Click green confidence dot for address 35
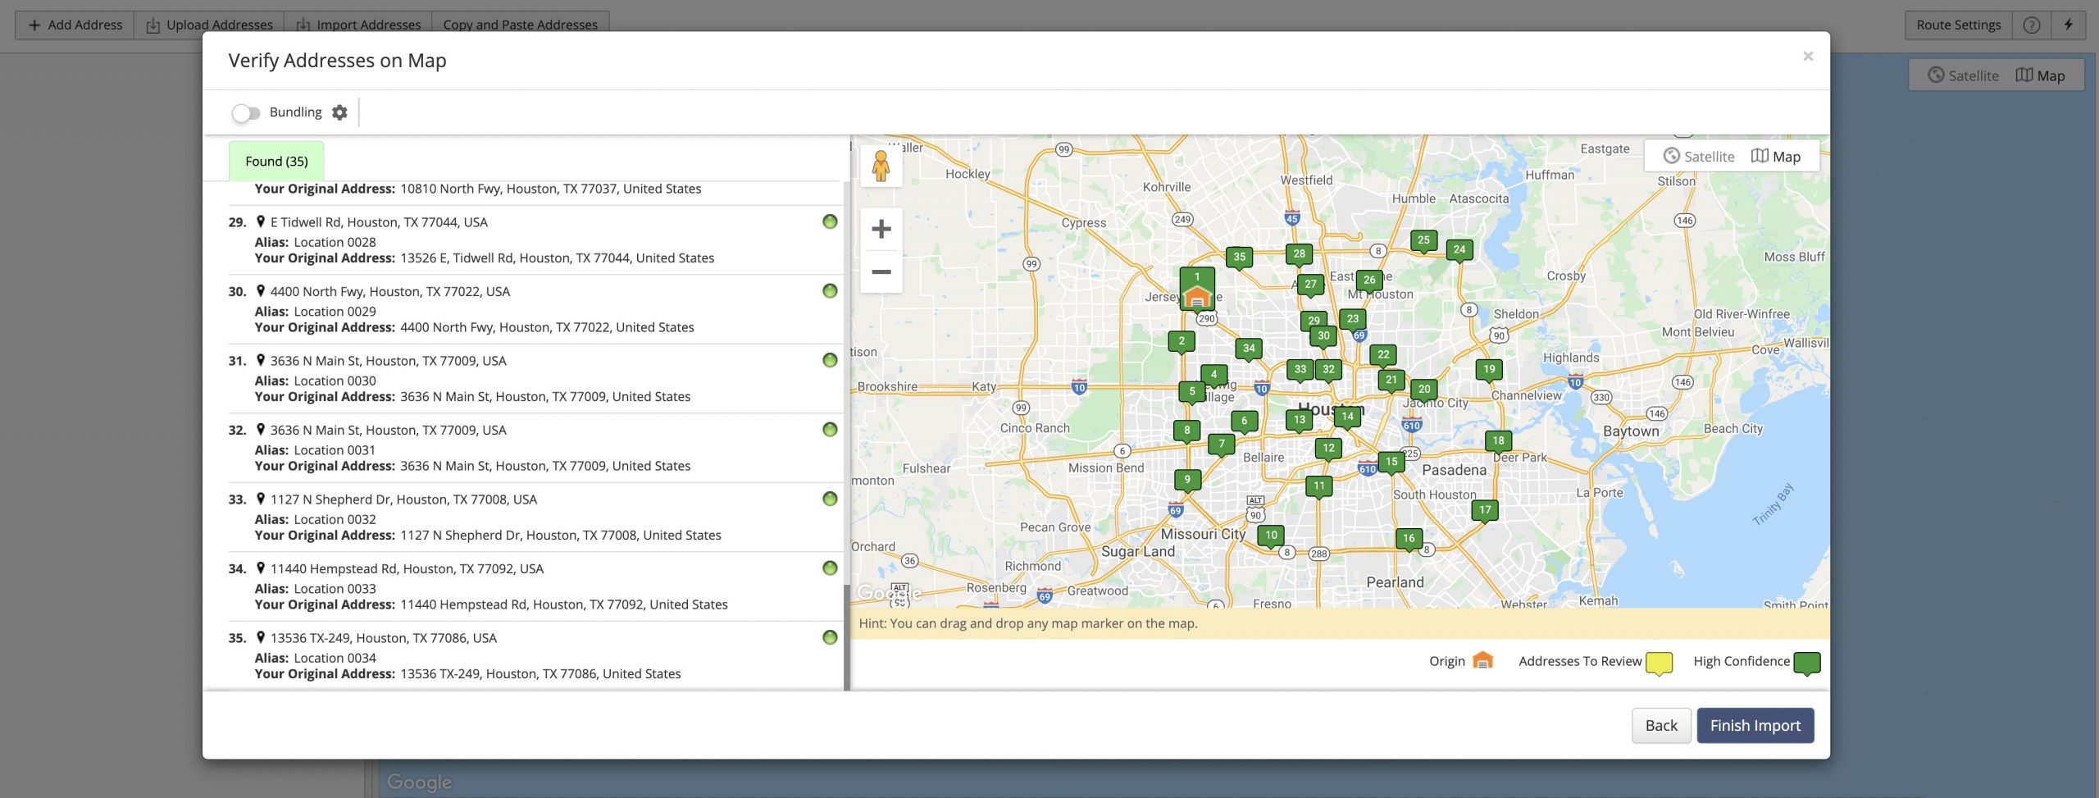The image size is (2099, 798). click(x=830, y=637)
